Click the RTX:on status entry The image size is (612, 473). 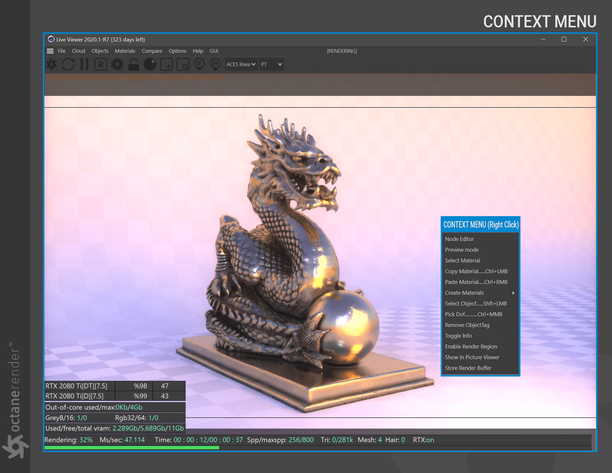pos(424,440)
